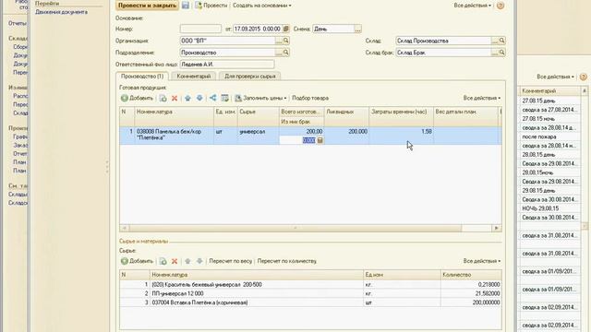
Task: Select the НОЧЬ 29.08.15 comment row in the right window
Action: 550,208
